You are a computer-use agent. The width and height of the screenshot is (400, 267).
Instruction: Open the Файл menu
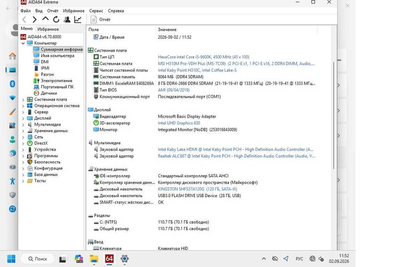(26, 11)
